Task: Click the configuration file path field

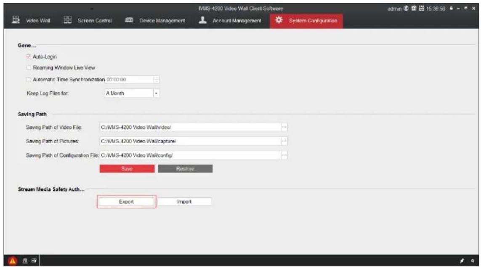Action: [190, 155]
